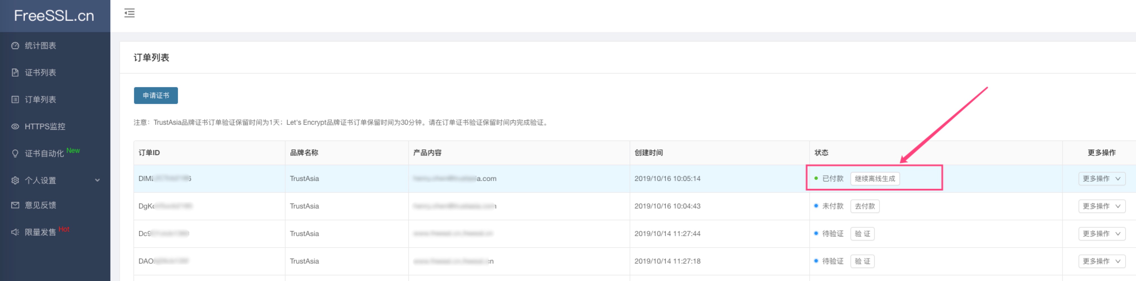Click the date 2019/10/14 11:27:18
The height and width of the screenshot is (281, 1136).
tap(667, 261)
